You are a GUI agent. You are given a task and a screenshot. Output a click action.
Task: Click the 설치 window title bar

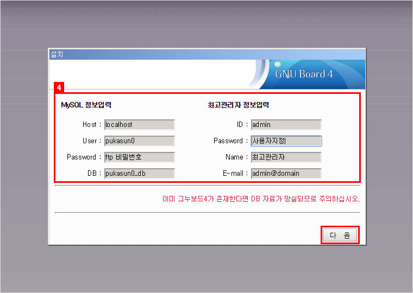206,54
